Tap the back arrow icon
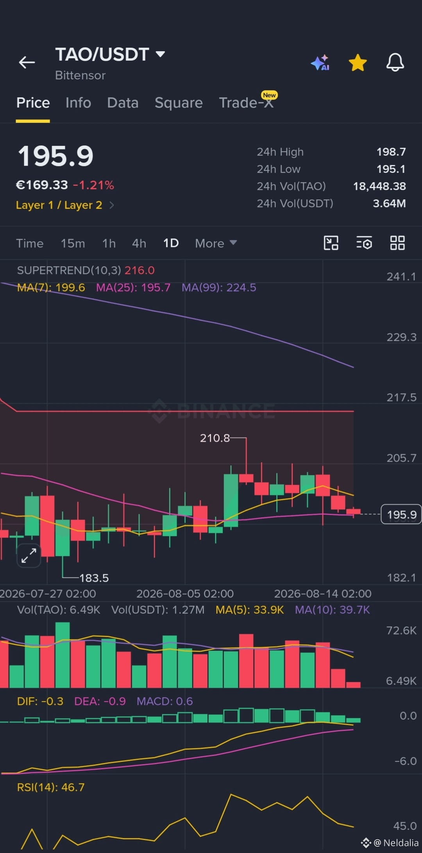Viewport: 422px width, 853px height. point(27,62)
